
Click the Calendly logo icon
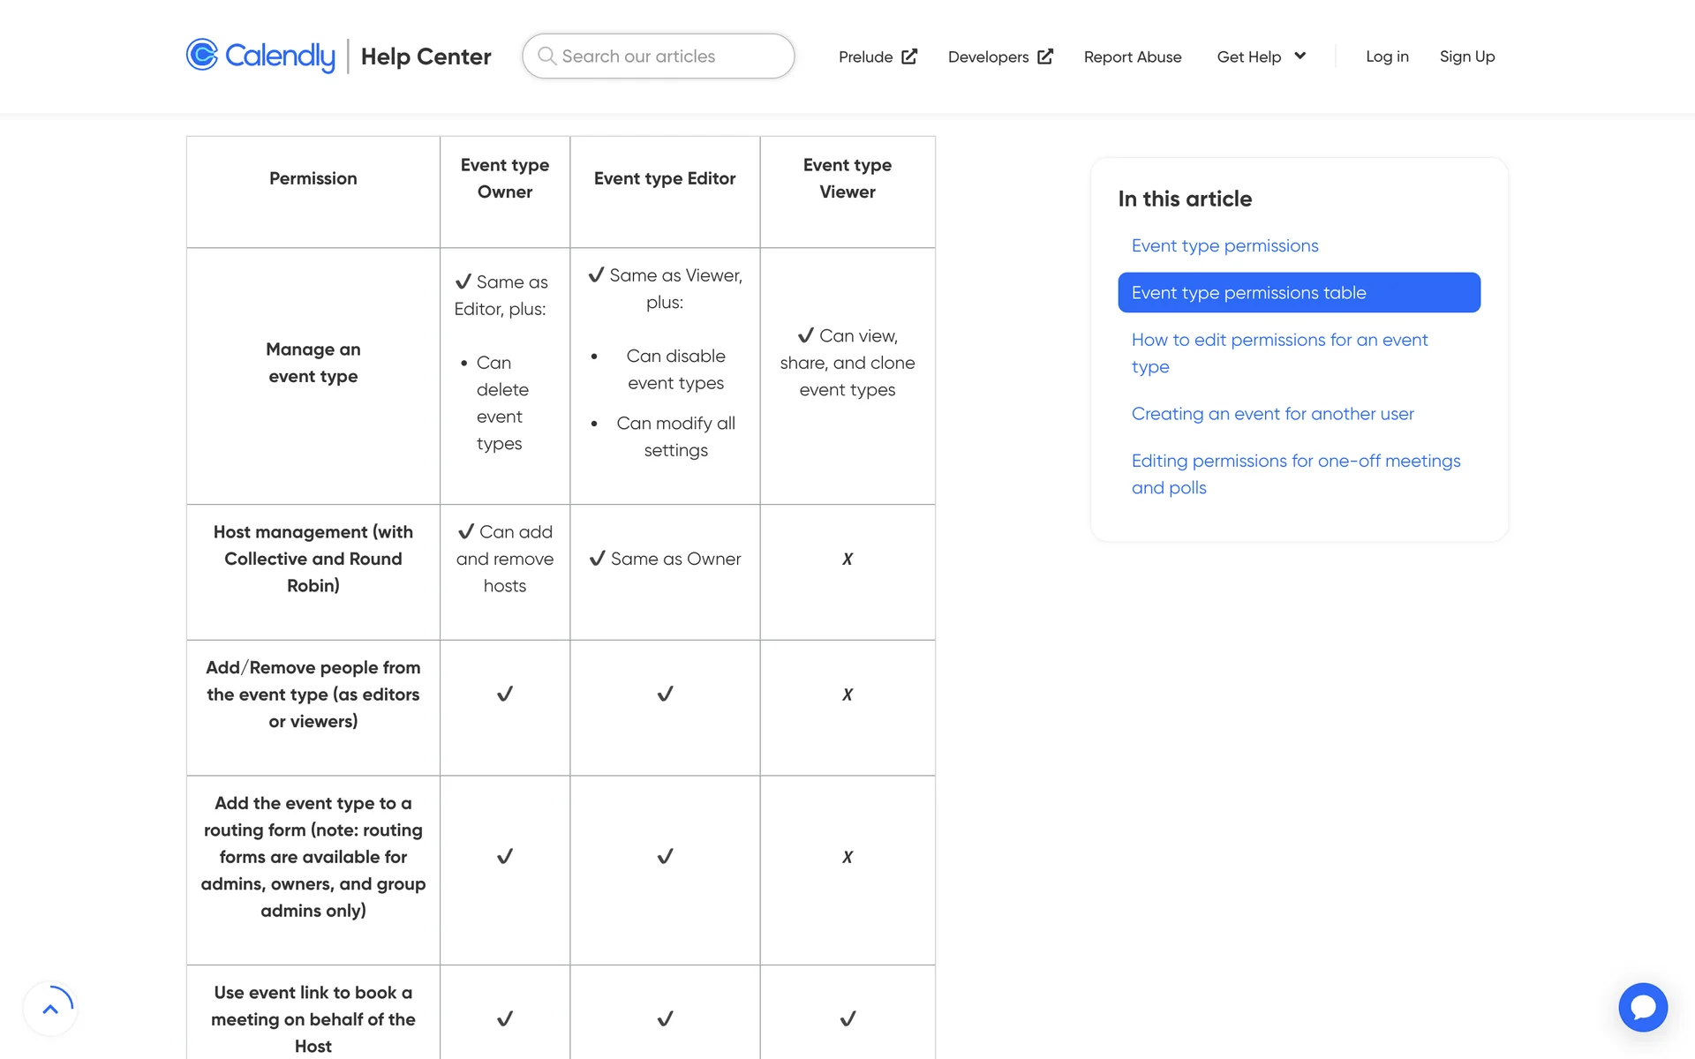202,55
